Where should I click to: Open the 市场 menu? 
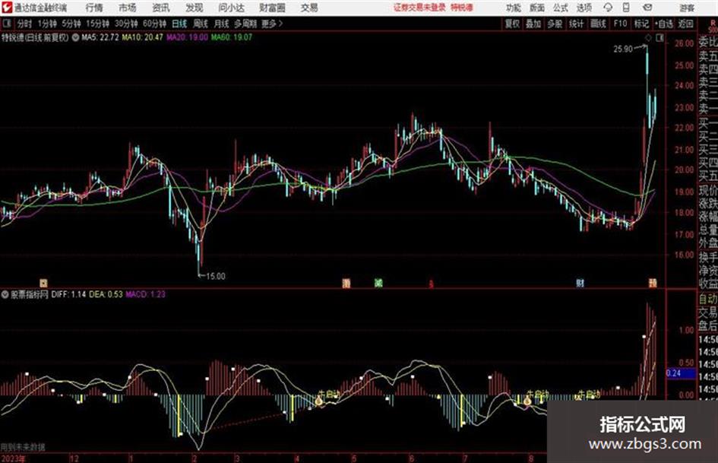128,8
